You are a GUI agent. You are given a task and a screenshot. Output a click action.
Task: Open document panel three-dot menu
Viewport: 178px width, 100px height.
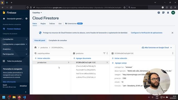coord(173,53)
